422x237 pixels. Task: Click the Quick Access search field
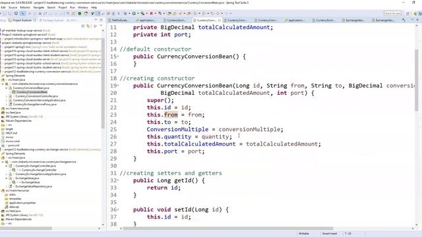392,13
